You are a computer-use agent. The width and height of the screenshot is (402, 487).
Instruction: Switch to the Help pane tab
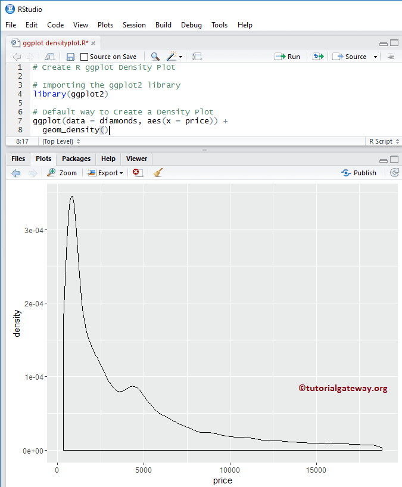coord(108,159)
